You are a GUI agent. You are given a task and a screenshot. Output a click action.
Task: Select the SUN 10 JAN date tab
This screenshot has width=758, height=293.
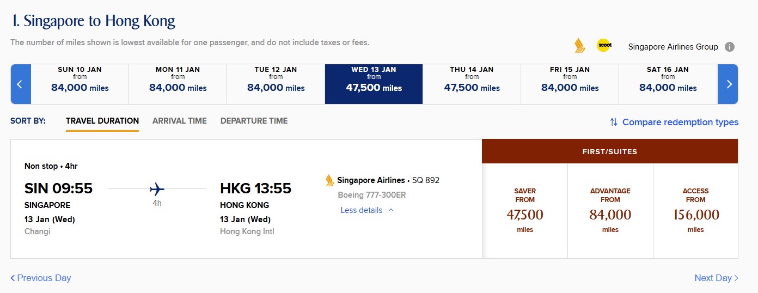pos(80,84)
